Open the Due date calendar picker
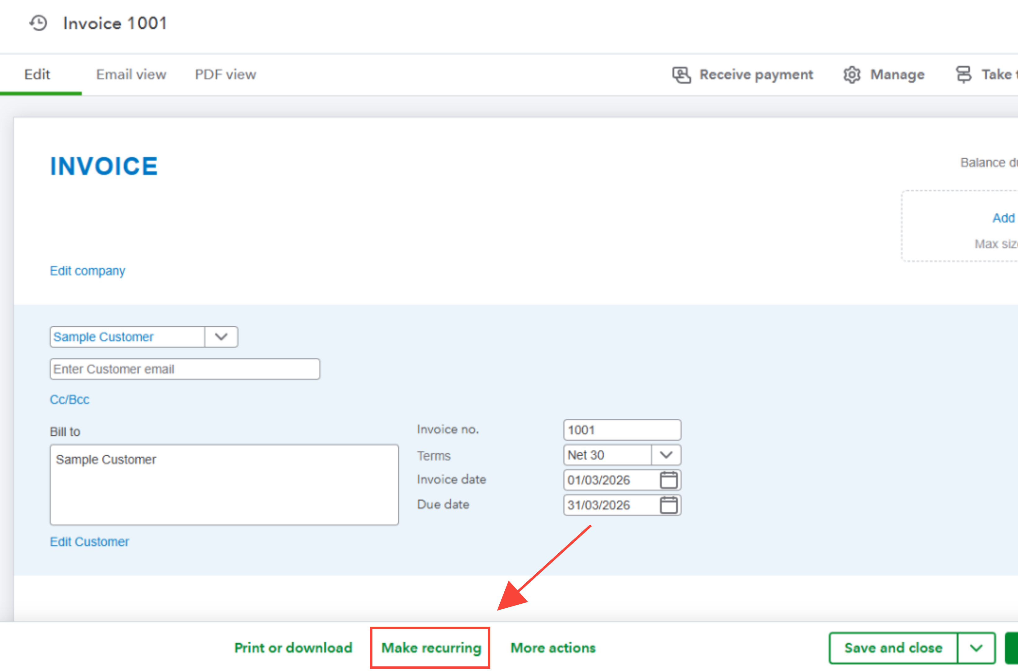1018x672 pixels. coord(669,505)
